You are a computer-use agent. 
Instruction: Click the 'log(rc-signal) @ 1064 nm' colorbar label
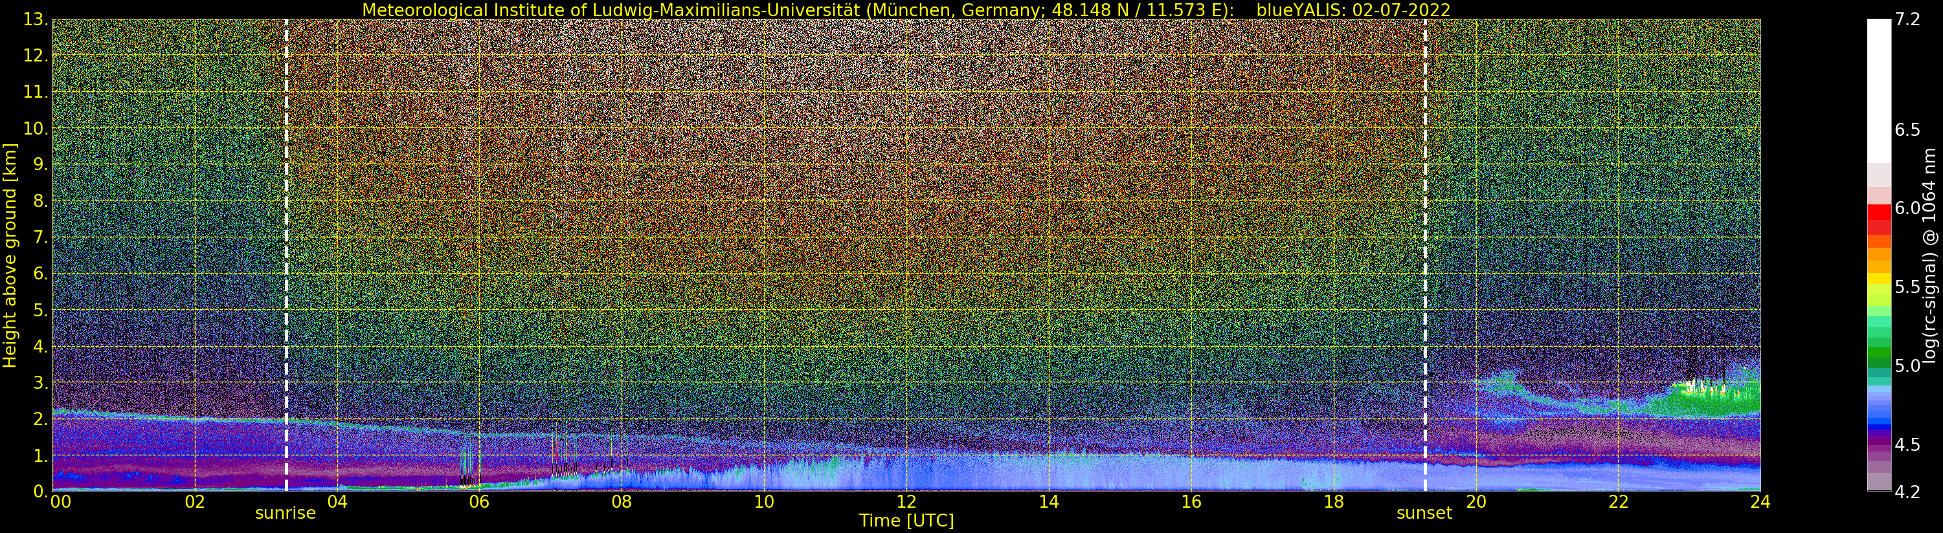pyautogui.click(x=1930, y=255)
